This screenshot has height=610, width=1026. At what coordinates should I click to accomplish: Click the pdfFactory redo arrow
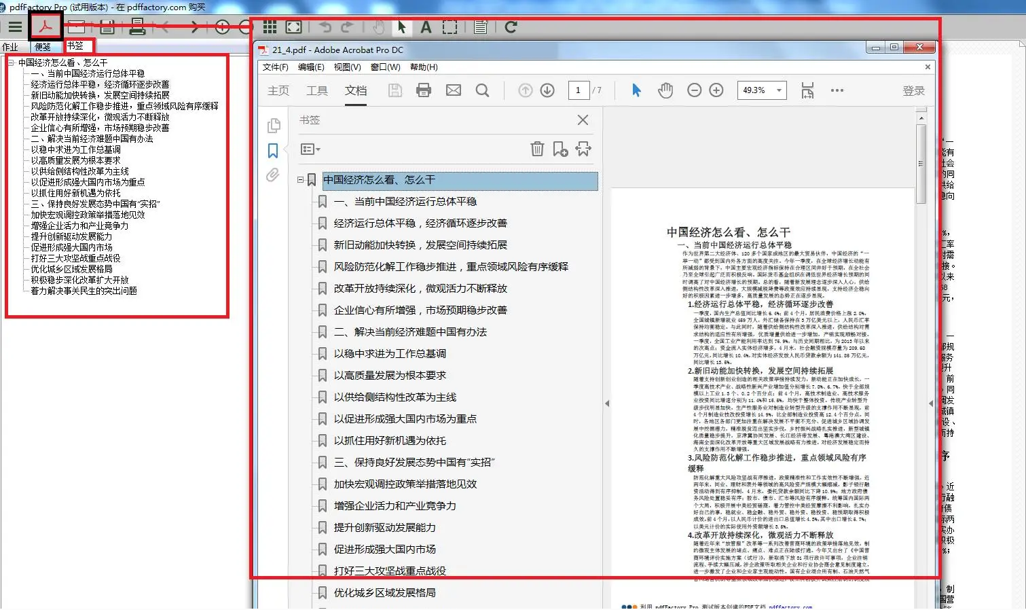pyautogui.click(x=347, y=27)
